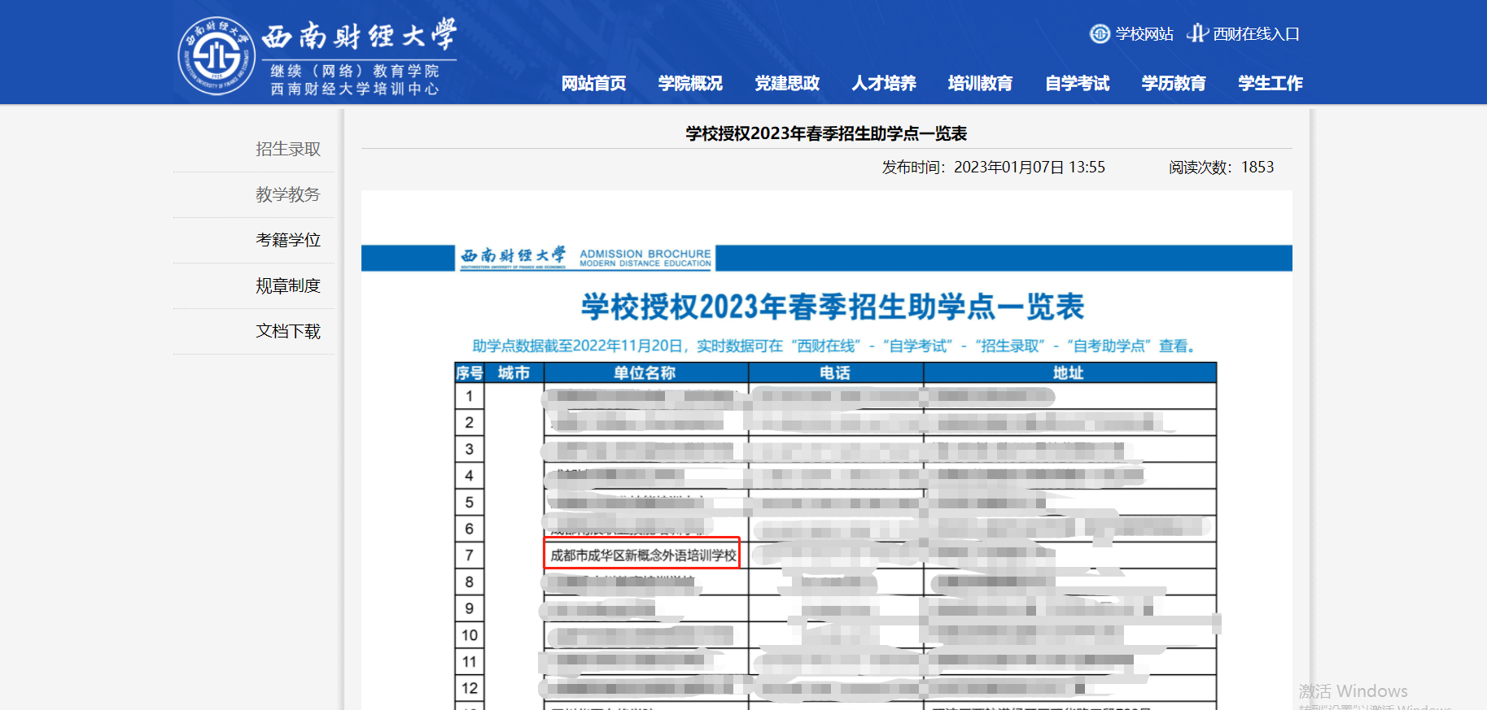1487x710 pixels.
Task: Click the publish time 2023年01月07日 13:55
Action: [1030, 167]
